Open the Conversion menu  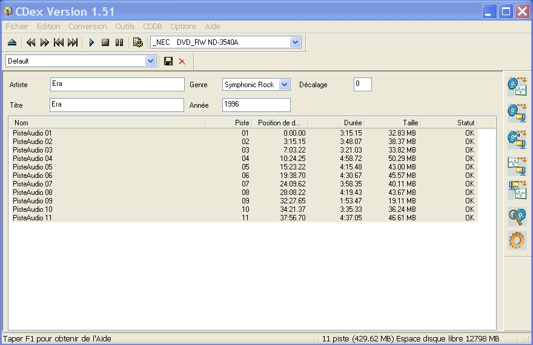click(x=88, y=27)
